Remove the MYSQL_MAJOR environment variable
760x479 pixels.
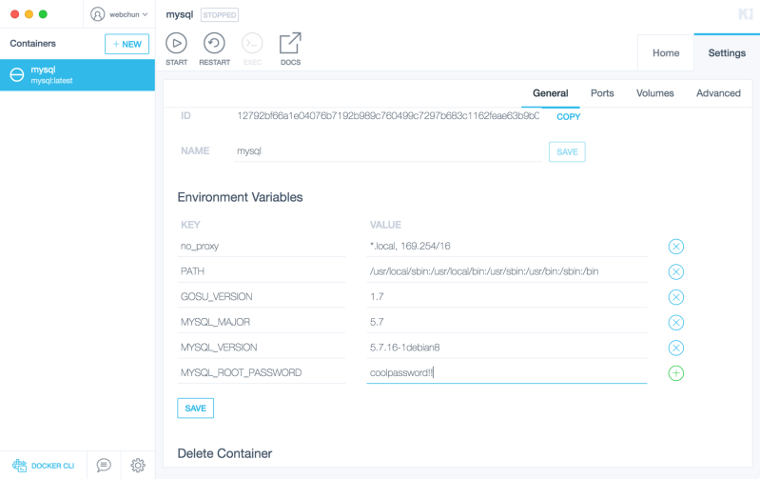pyautogui.click(x=675, y=322)
